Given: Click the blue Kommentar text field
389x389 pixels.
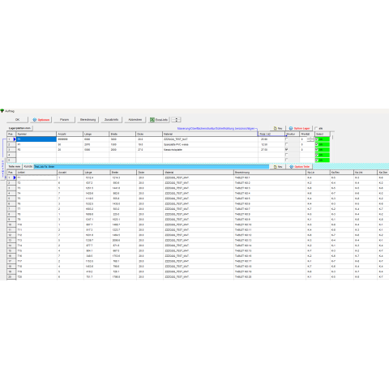Looking at the screenshot, I should click(x=152, y=167).
